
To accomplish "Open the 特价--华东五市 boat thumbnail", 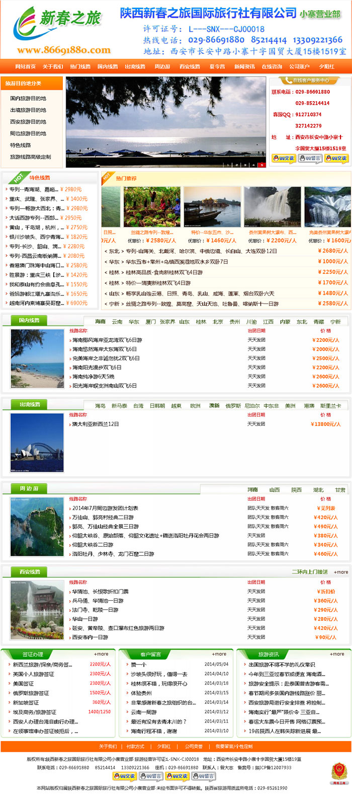I will click(x=212, y=206).
